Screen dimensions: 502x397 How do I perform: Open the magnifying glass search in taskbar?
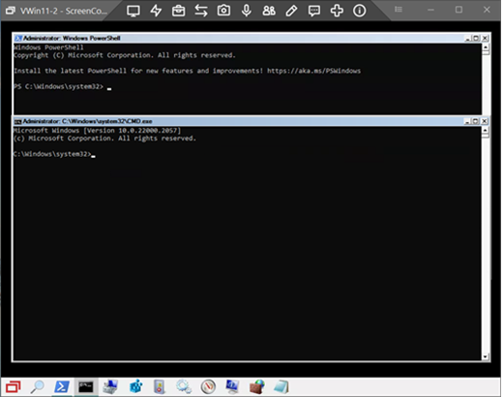point(38,386)
